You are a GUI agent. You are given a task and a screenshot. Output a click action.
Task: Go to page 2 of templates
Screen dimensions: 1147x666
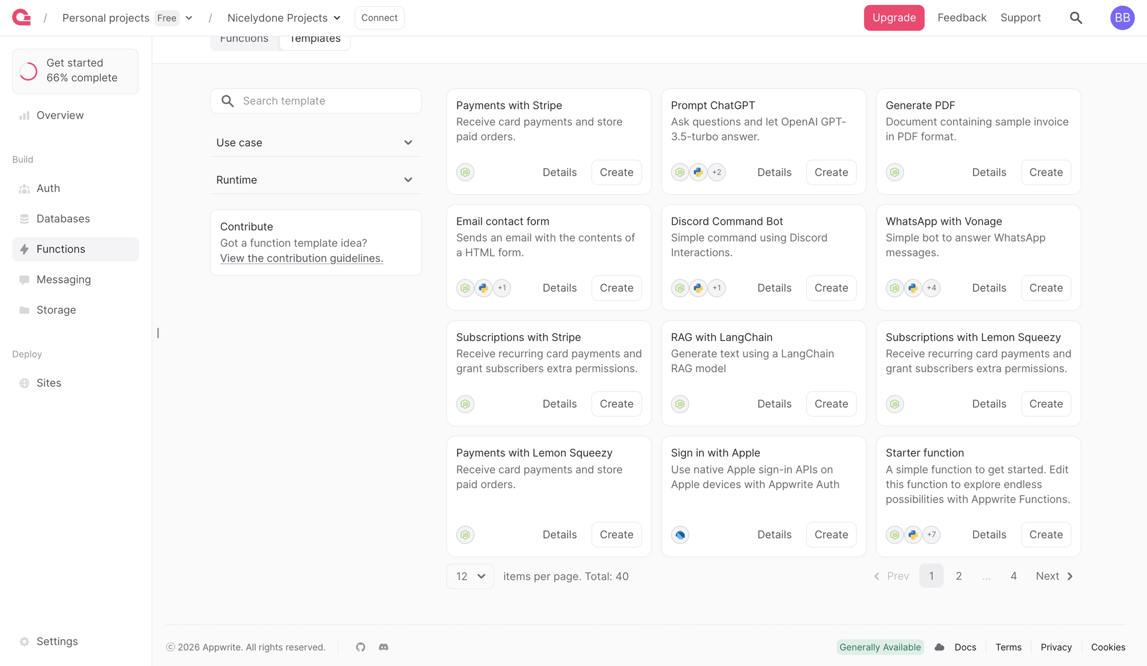pos(958,576)
